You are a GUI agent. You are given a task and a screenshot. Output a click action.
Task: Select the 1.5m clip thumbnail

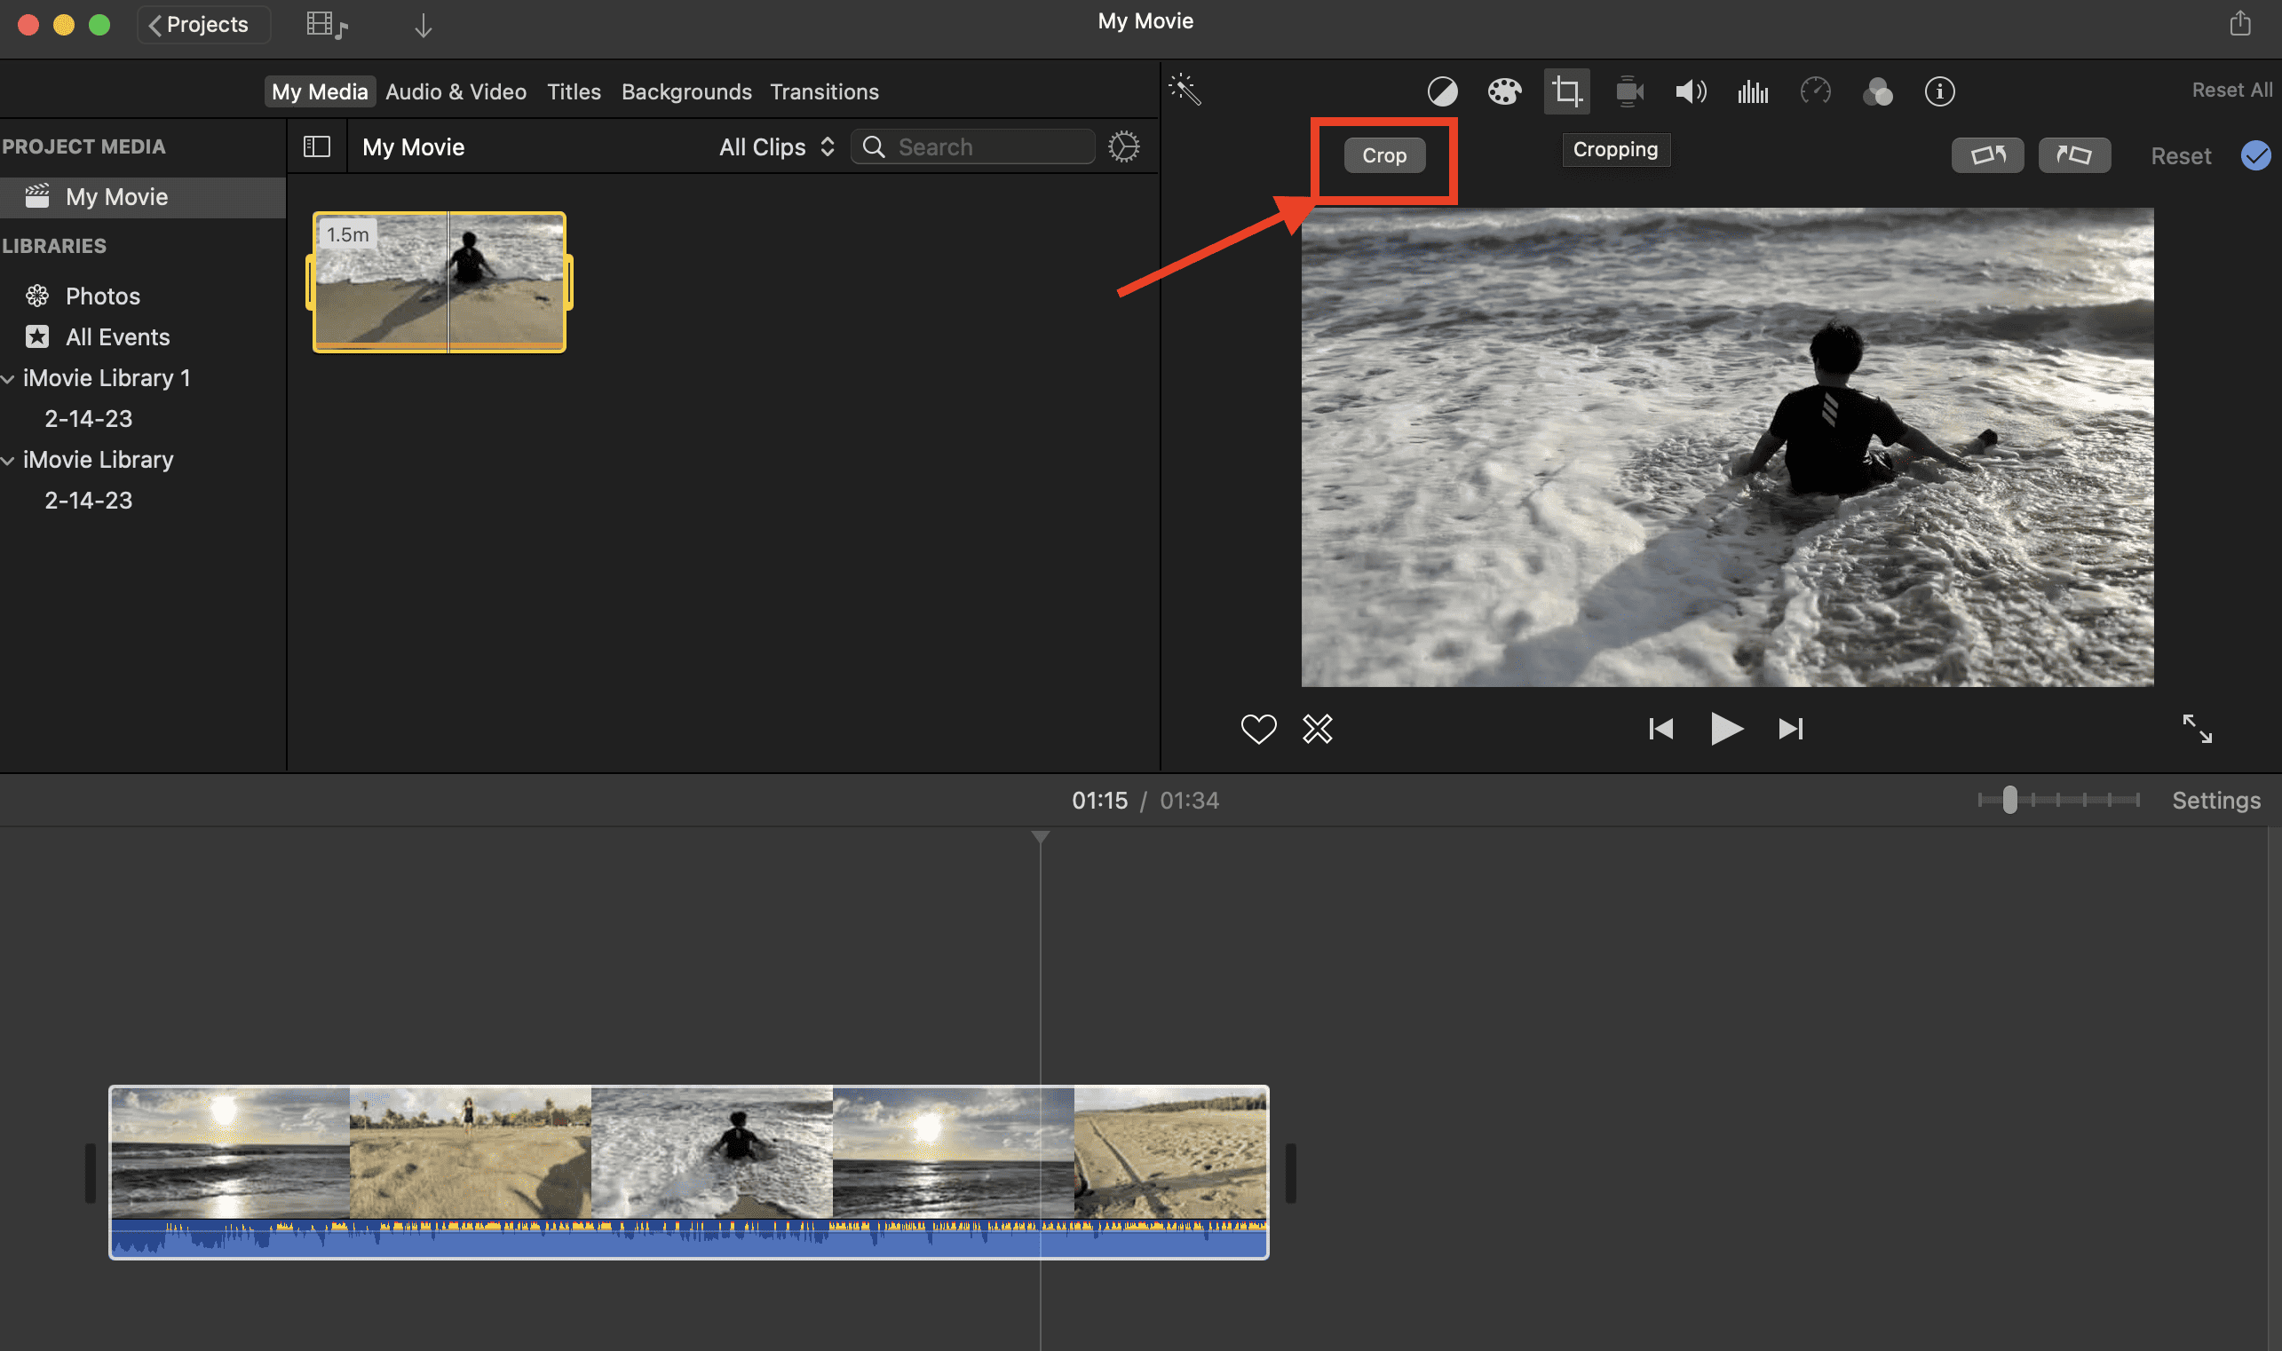440,281
